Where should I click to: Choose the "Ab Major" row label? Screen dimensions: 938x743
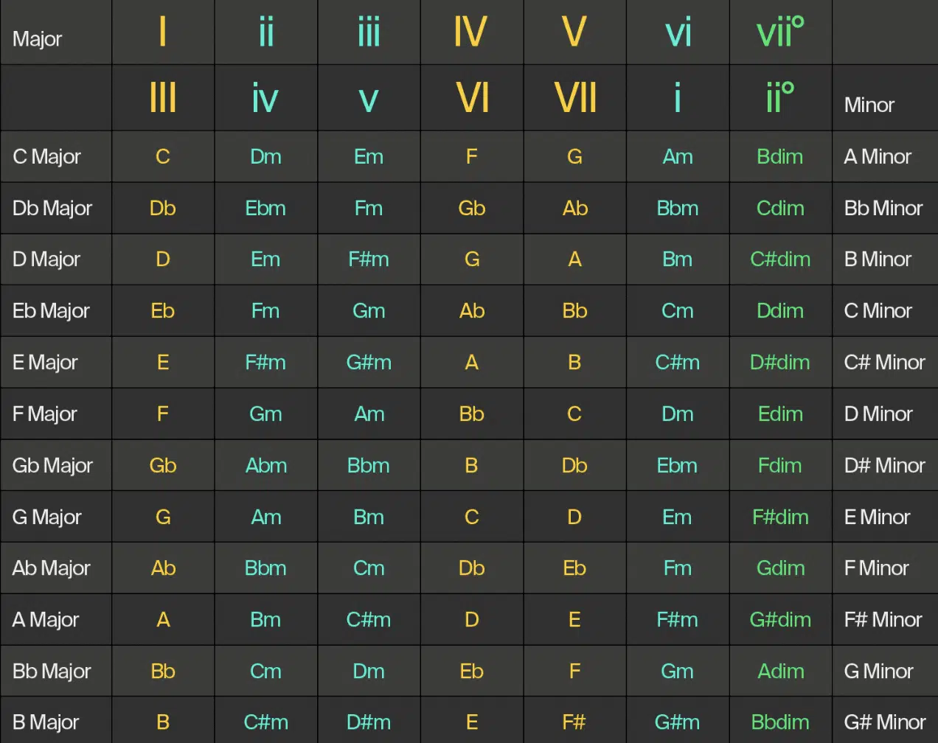(x=51, y=568)
